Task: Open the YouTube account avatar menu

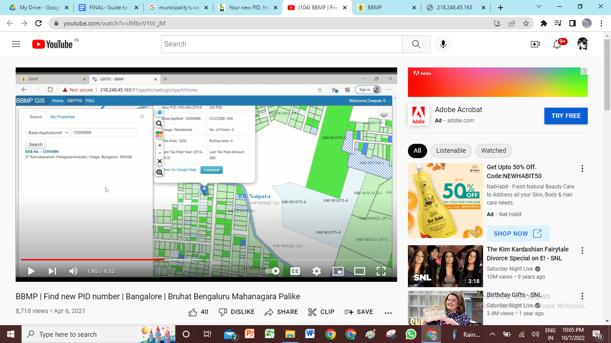Action: (582, 44)
